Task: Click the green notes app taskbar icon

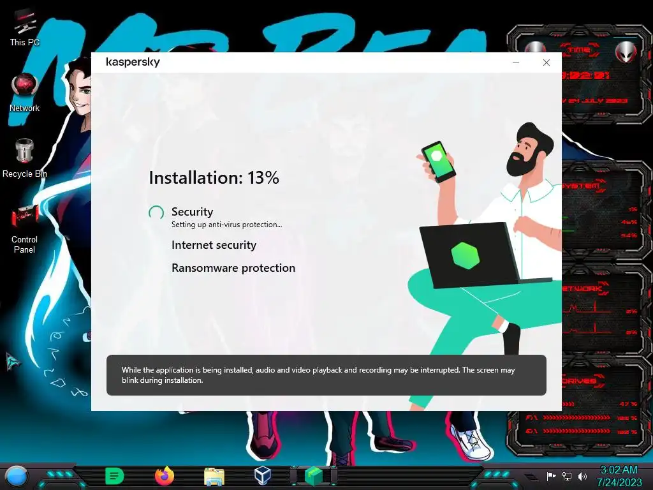Action: (x=115, y=476)
